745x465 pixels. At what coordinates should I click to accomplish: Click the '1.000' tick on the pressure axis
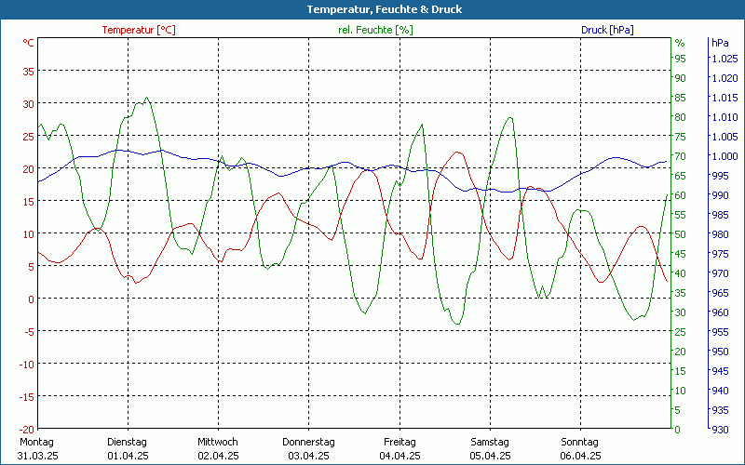[725, 156]
